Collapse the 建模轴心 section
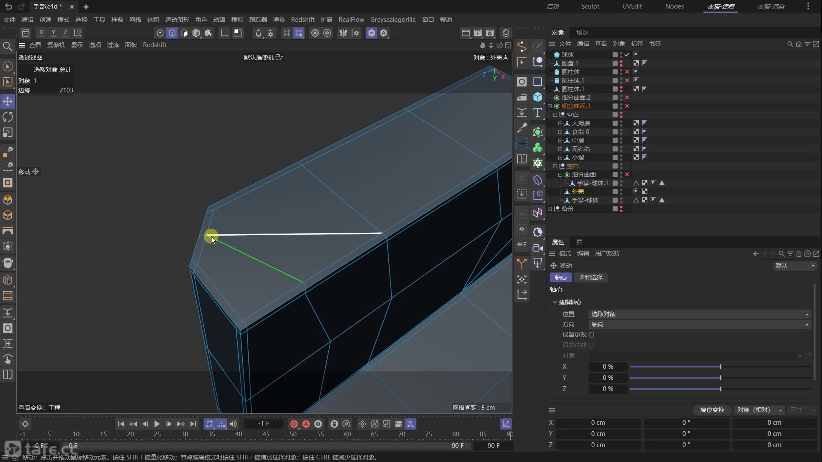 pos(555,302)
